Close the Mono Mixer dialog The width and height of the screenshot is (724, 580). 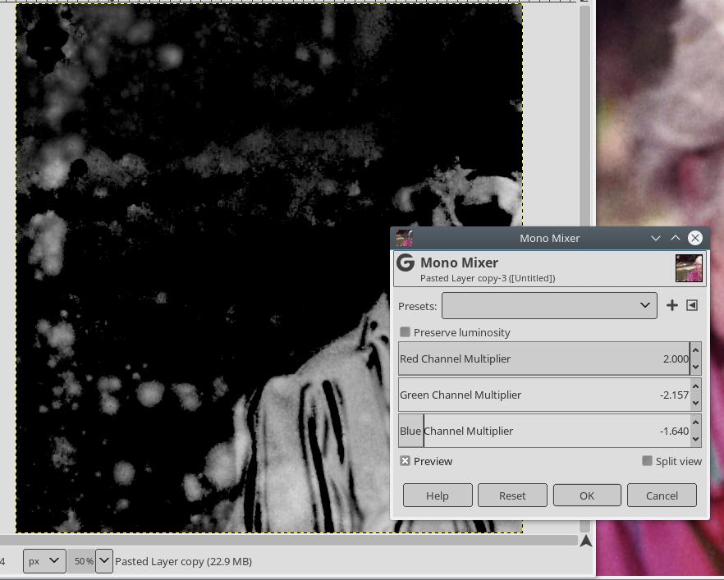[695, 238]
